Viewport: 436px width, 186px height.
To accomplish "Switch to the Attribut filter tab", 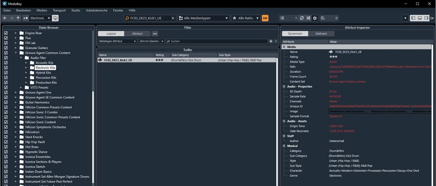I will [x=137, y=34].
